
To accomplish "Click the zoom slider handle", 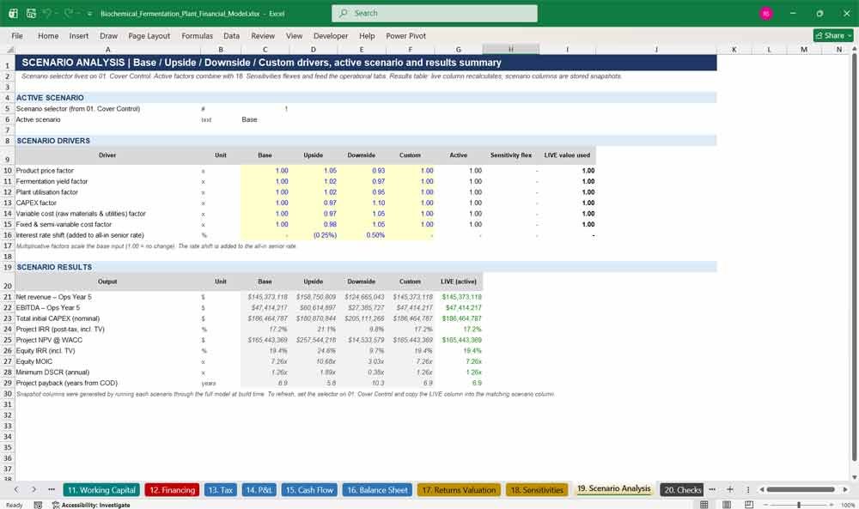I will pyautogui.click(x=799, y=505).
